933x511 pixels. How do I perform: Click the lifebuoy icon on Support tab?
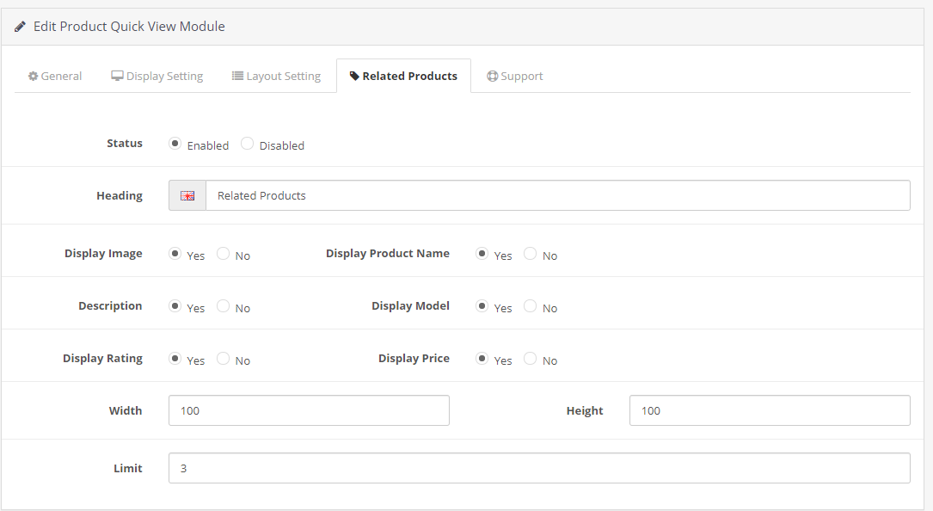(x=492, y=76)
